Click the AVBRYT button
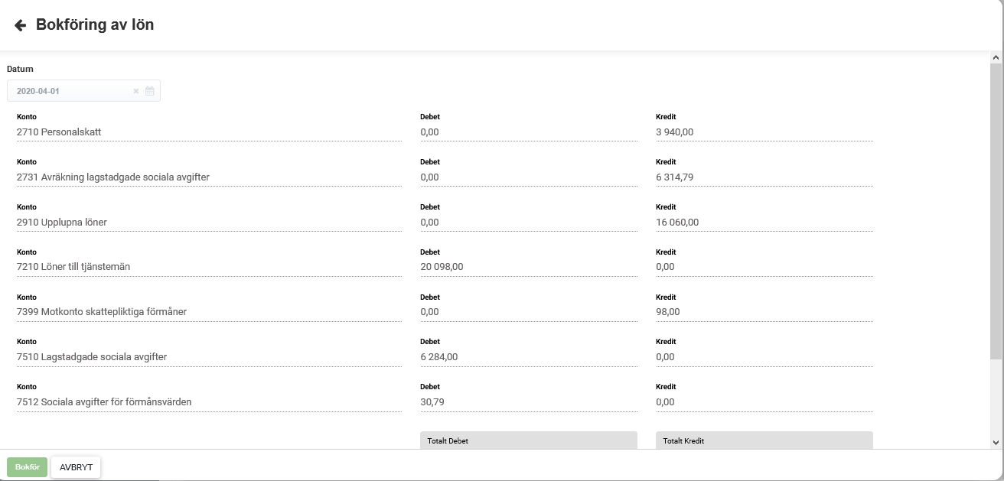The image size is (1004, 481). 76,467
